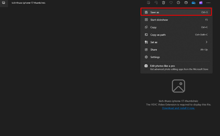Click the file name under the placeholder
The image size is (220, 136).
pos(178,101)
